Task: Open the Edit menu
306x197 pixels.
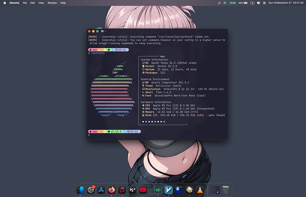Action: tap(32, 3)
